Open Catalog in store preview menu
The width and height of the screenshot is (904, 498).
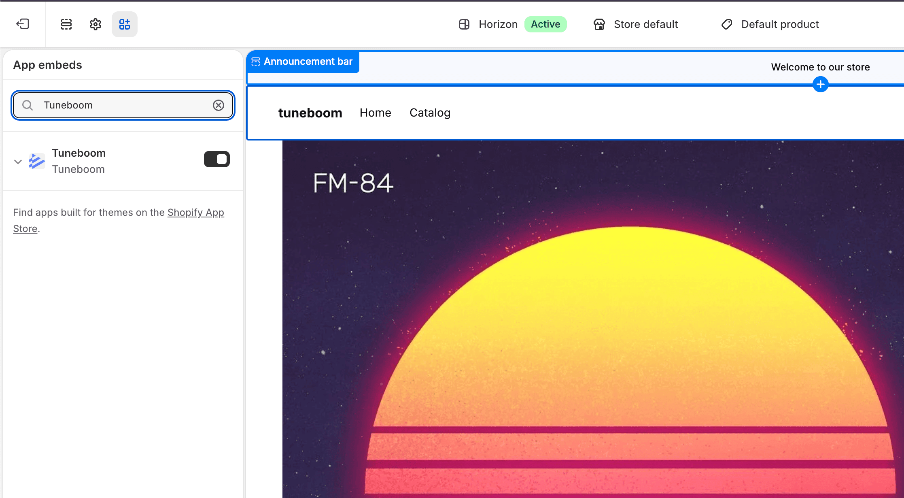[430, 113]
